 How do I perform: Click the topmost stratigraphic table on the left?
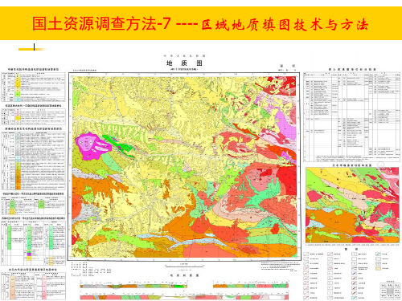pos(34,87)
